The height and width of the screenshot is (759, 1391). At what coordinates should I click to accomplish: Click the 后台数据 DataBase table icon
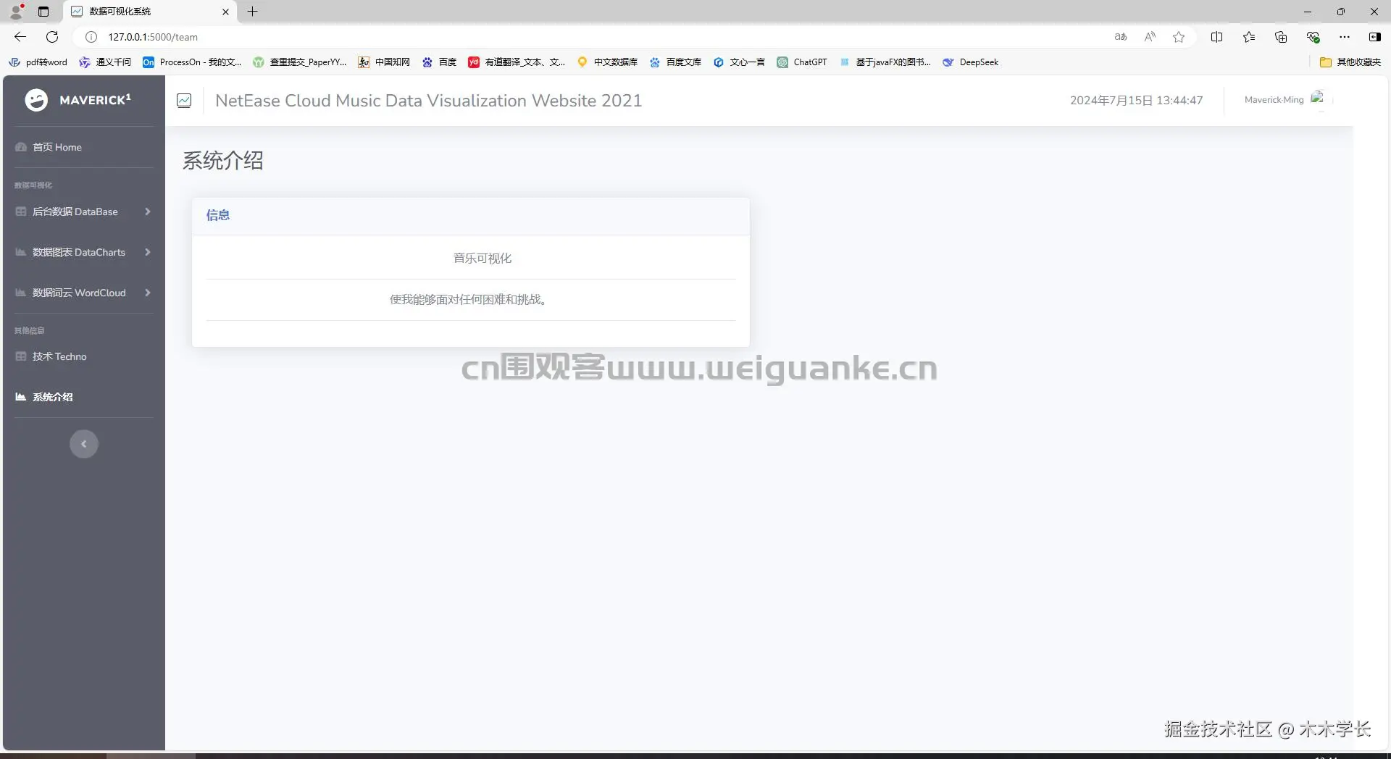[x=21, y=211]
